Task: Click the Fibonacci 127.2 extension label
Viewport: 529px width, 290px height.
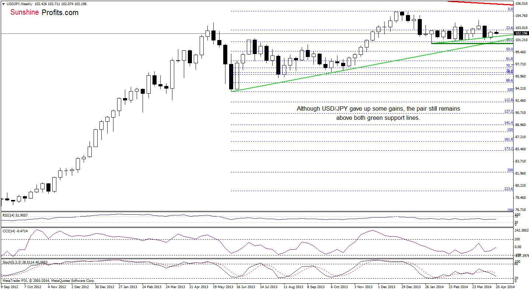Action: pos(509,111)
